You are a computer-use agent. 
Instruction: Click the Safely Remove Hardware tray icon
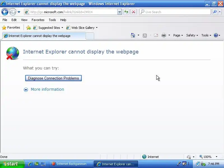pos(203,164)
